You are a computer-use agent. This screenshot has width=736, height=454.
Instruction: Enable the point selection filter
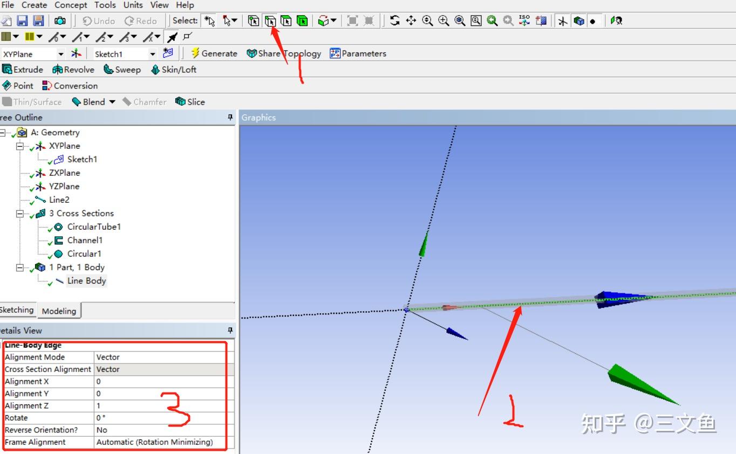(254, 20)
